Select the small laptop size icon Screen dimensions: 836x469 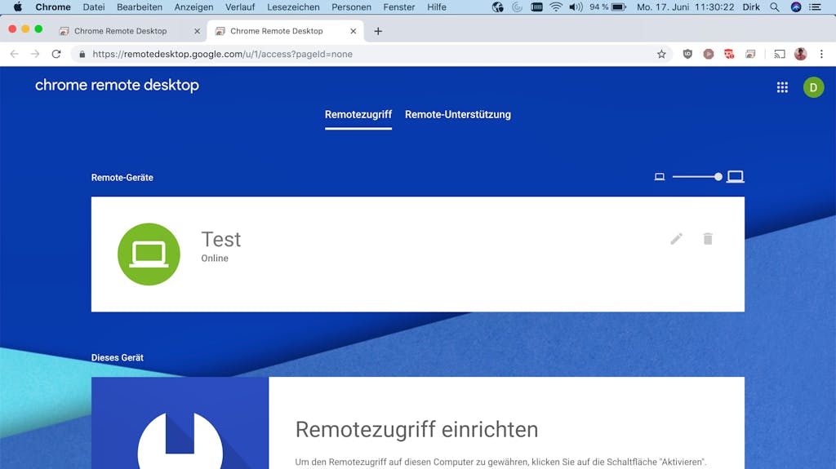click(x=660, y=177)
